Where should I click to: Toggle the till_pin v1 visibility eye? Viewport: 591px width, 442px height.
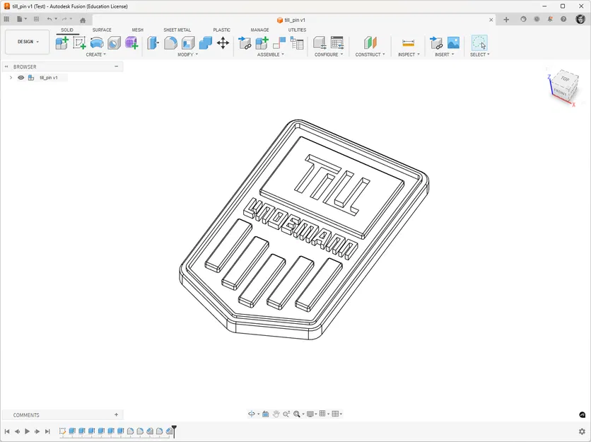[x=21, y=77]
